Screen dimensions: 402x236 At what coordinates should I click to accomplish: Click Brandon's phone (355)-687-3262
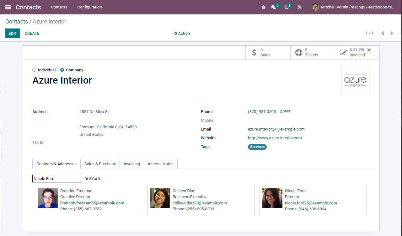point(88,209)
